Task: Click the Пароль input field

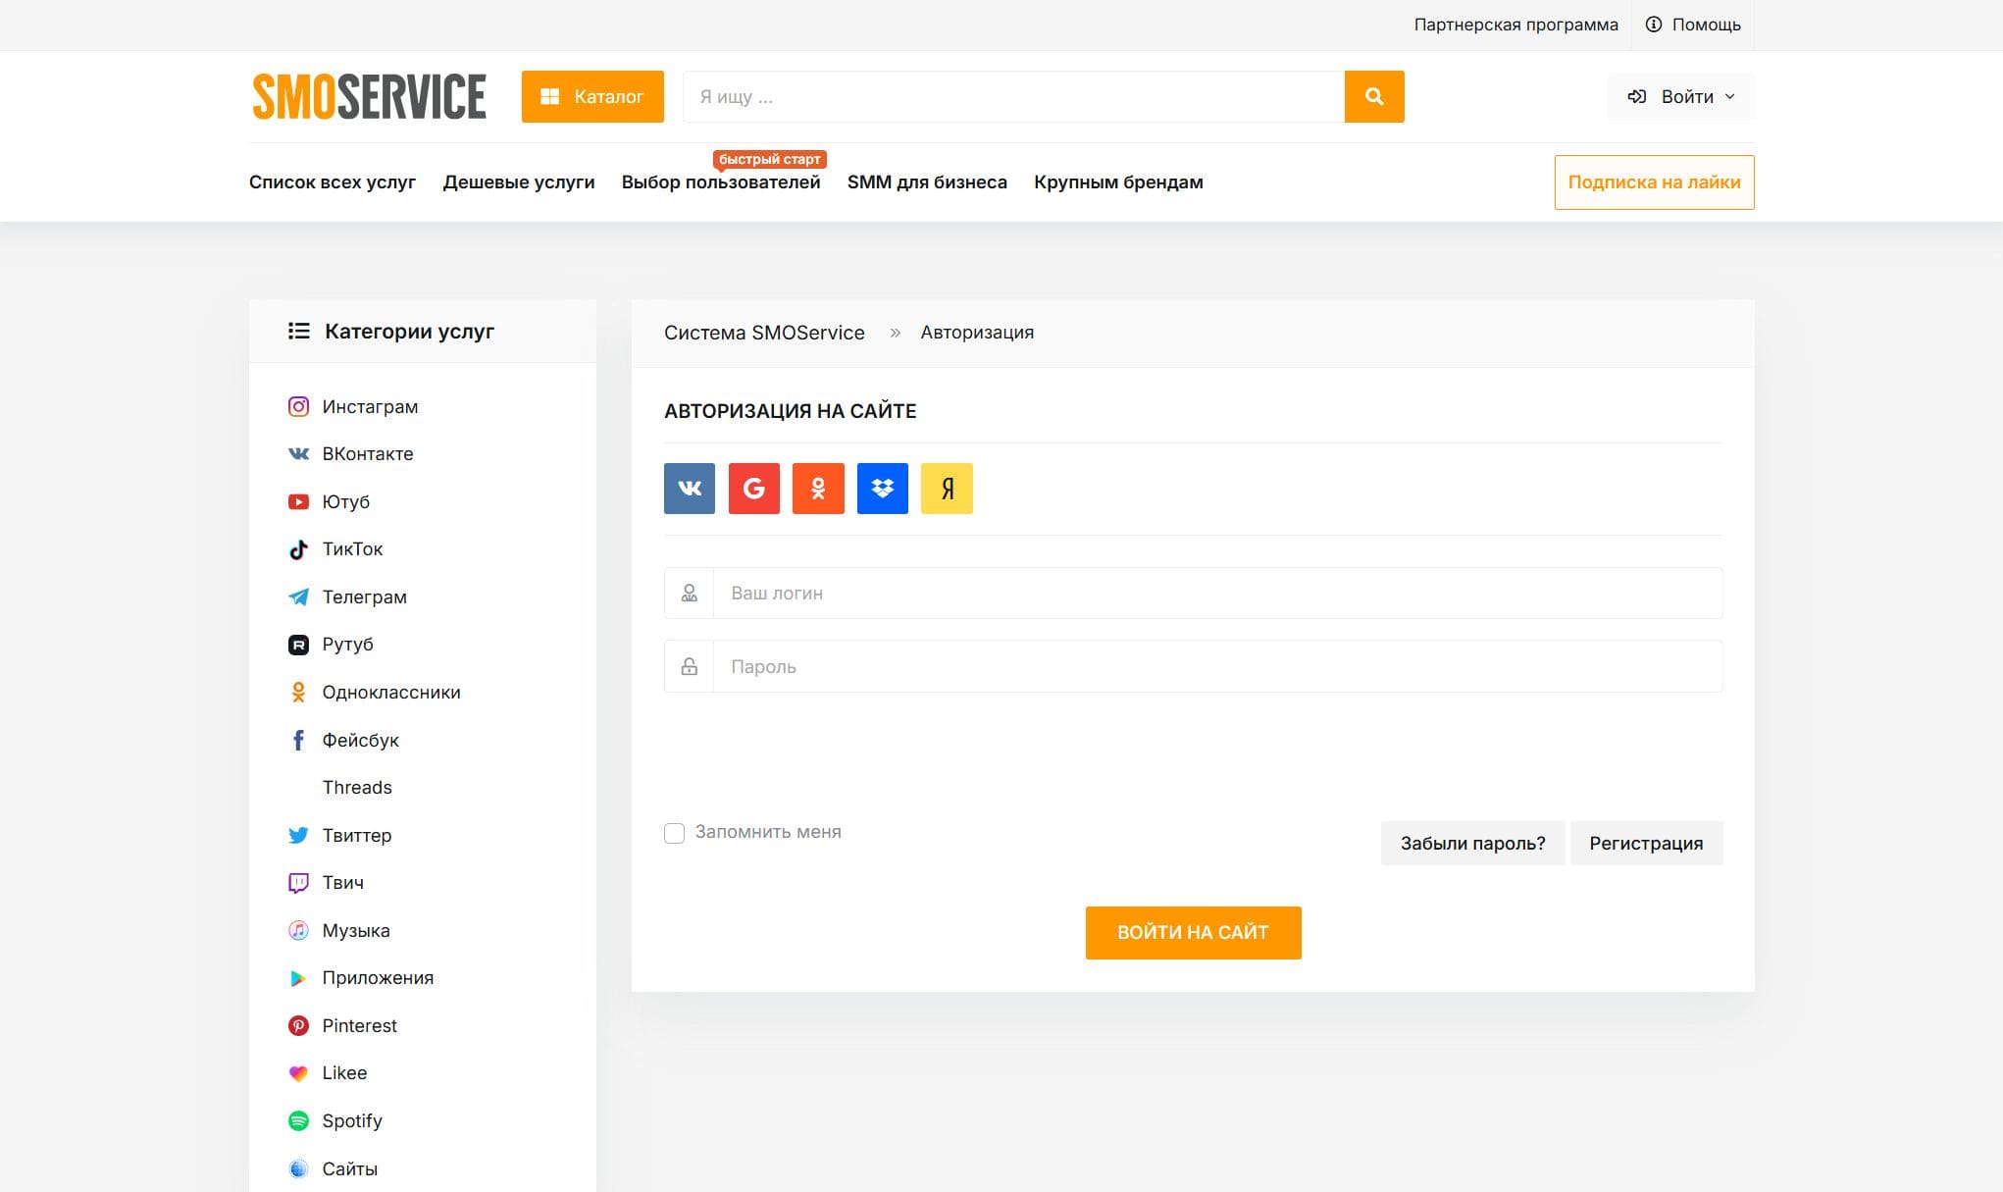Action: coord(1216,666)
